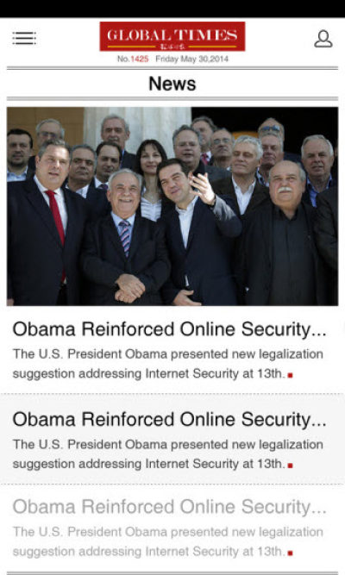
Task: Tap the black status bar at top
Action: (172, 9)
